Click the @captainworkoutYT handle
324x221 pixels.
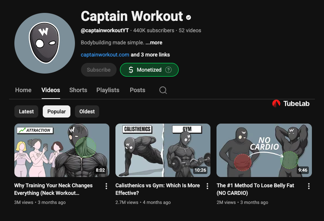105,30
